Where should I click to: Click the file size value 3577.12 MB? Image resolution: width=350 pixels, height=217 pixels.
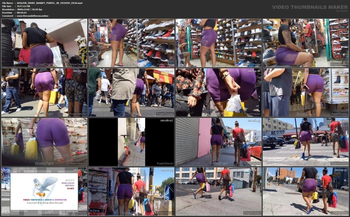pos(23,6)
